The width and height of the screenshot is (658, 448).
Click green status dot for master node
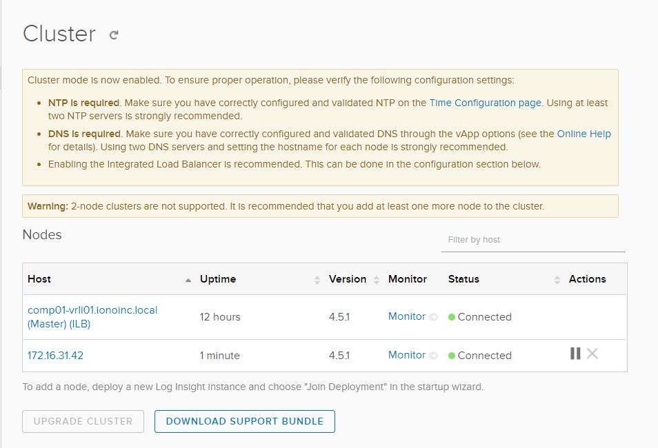click(x=452, y=317)
